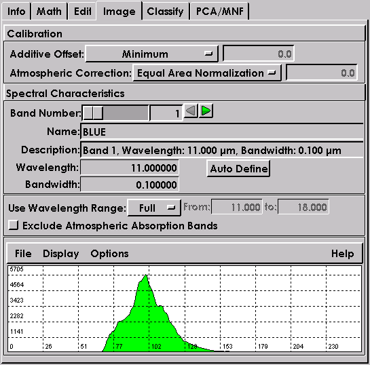370x365 pixels.
Task: Open the Use Wavelength Range Full dropdown
Action: [x=154, y=208]
